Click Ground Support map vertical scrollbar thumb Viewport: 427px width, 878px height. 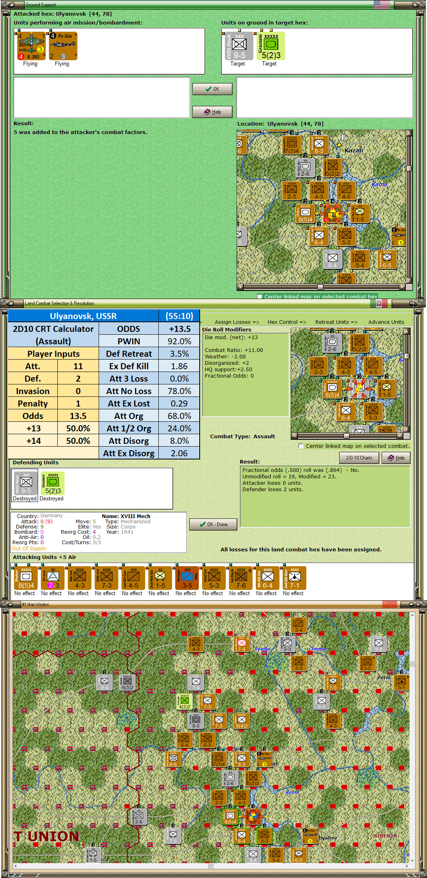(409, 169)
